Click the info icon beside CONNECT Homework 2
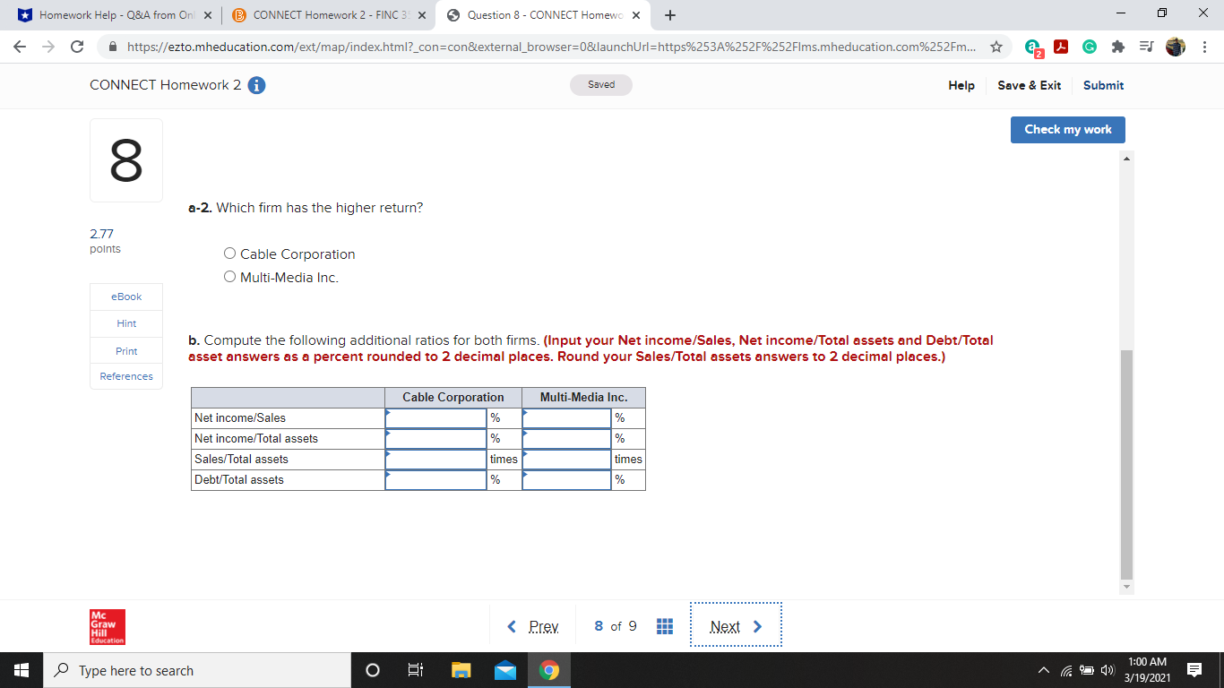The image size is (1224, 688). tap(256, 85)
